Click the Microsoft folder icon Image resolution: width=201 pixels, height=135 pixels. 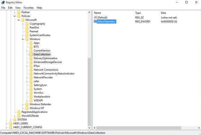23,20
